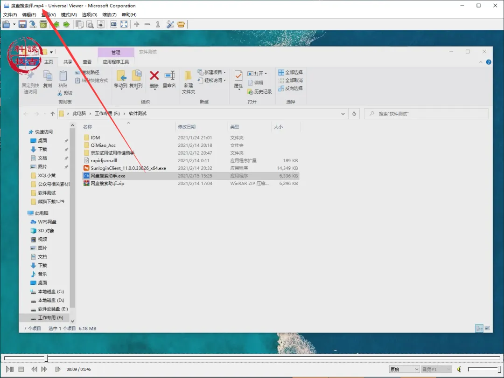Click 历史记录 in the ribbon
The image size is (504, 378).
pos(260,92)
